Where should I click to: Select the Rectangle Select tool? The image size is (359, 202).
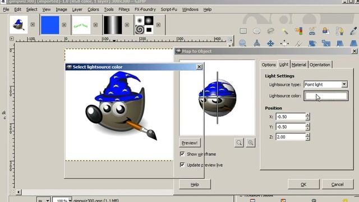pyautogui.click(x=243, y=31)
